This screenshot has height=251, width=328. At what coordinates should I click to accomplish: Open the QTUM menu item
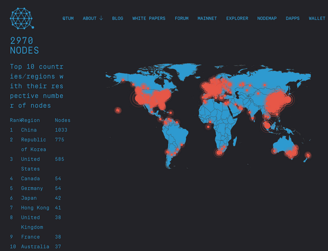(x=68, y=18)
